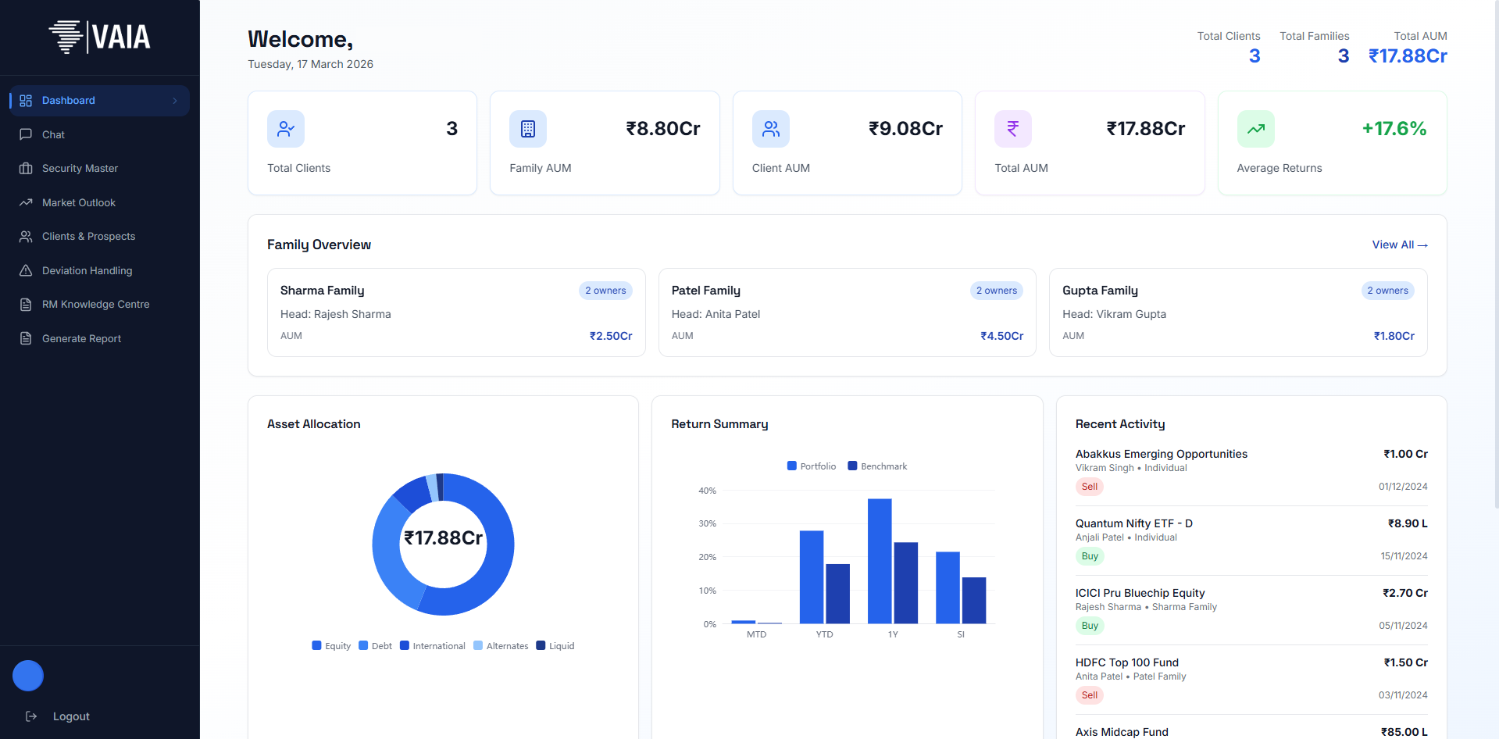Click the Chat speech bubble icon
Viewport: 1499px width, 739px height.
[26, 134]
